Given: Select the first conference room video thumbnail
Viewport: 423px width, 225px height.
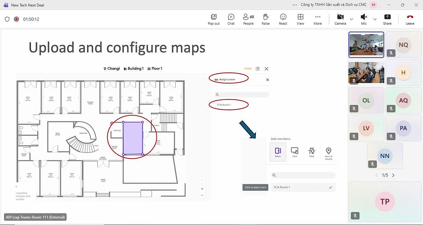Looking at the screenshot, I should (x=366, y=45).
